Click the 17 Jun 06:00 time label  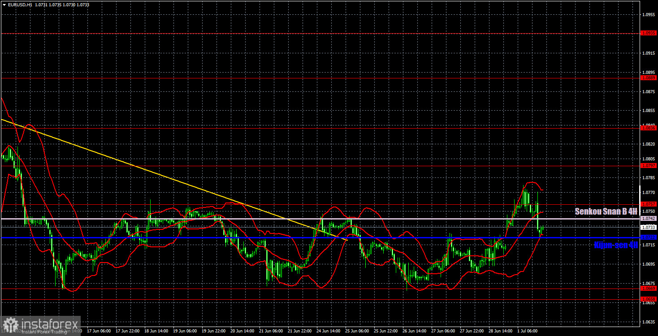tap(99, 331)
